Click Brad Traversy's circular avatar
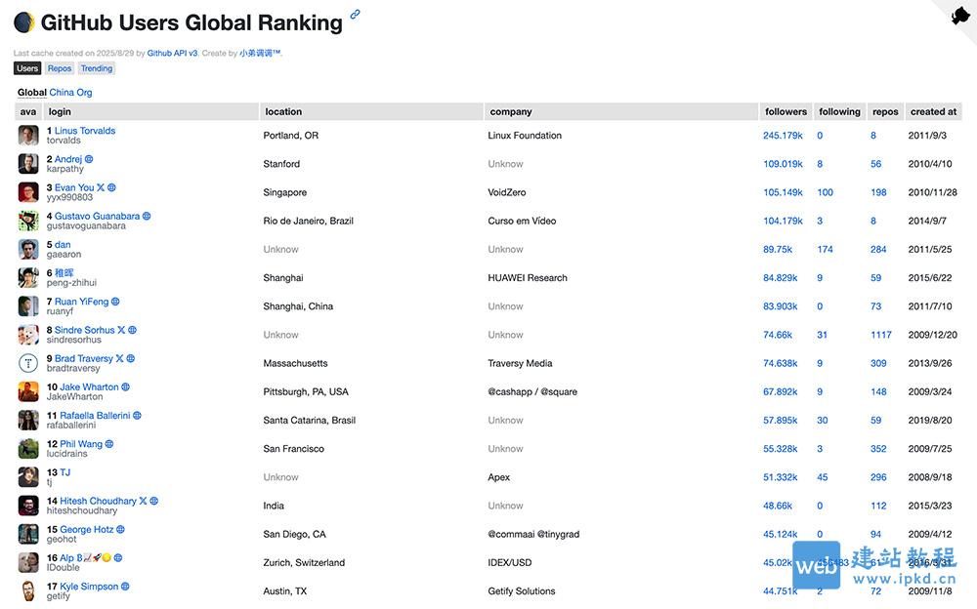The height and width of the screenshot is (609, 977). pos(28,363)
